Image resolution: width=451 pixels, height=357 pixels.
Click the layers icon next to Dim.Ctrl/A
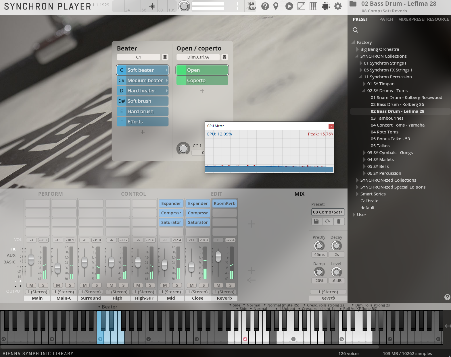[224, 57]
